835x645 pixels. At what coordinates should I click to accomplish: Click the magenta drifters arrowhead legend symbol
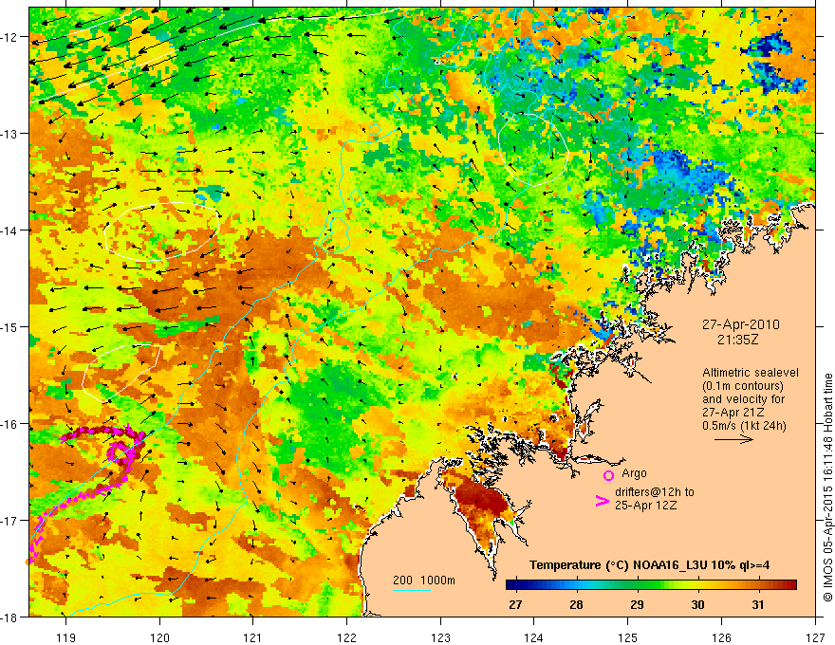[602, 502]
